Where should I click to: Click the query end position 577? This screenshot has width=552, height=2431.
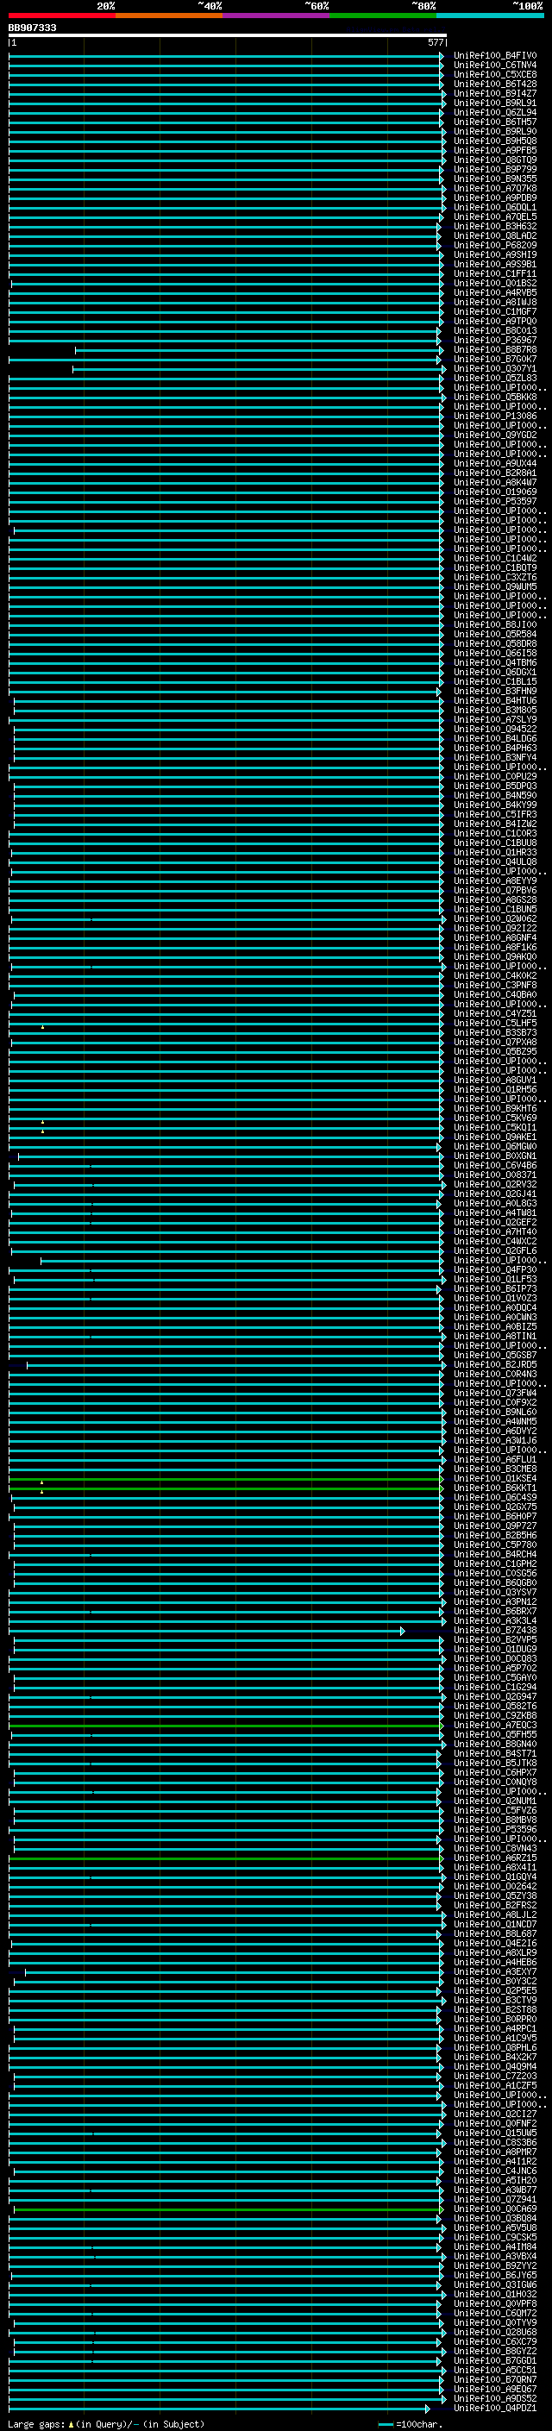pos(435,42)
